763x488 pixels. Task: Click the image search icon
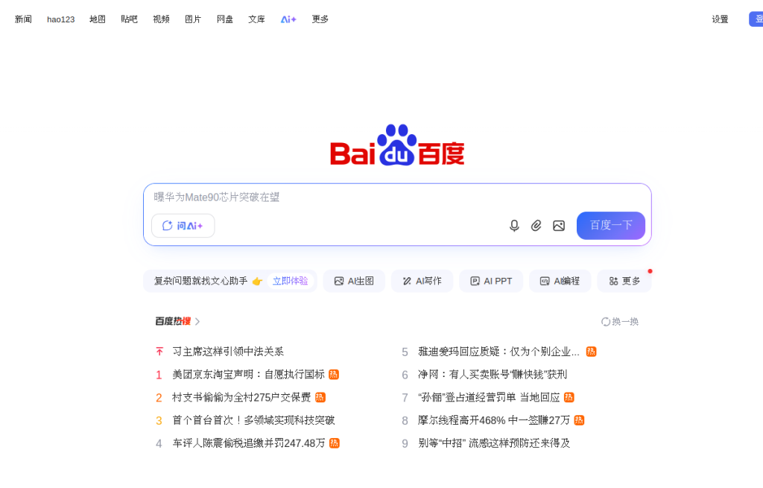click(559, 226)
